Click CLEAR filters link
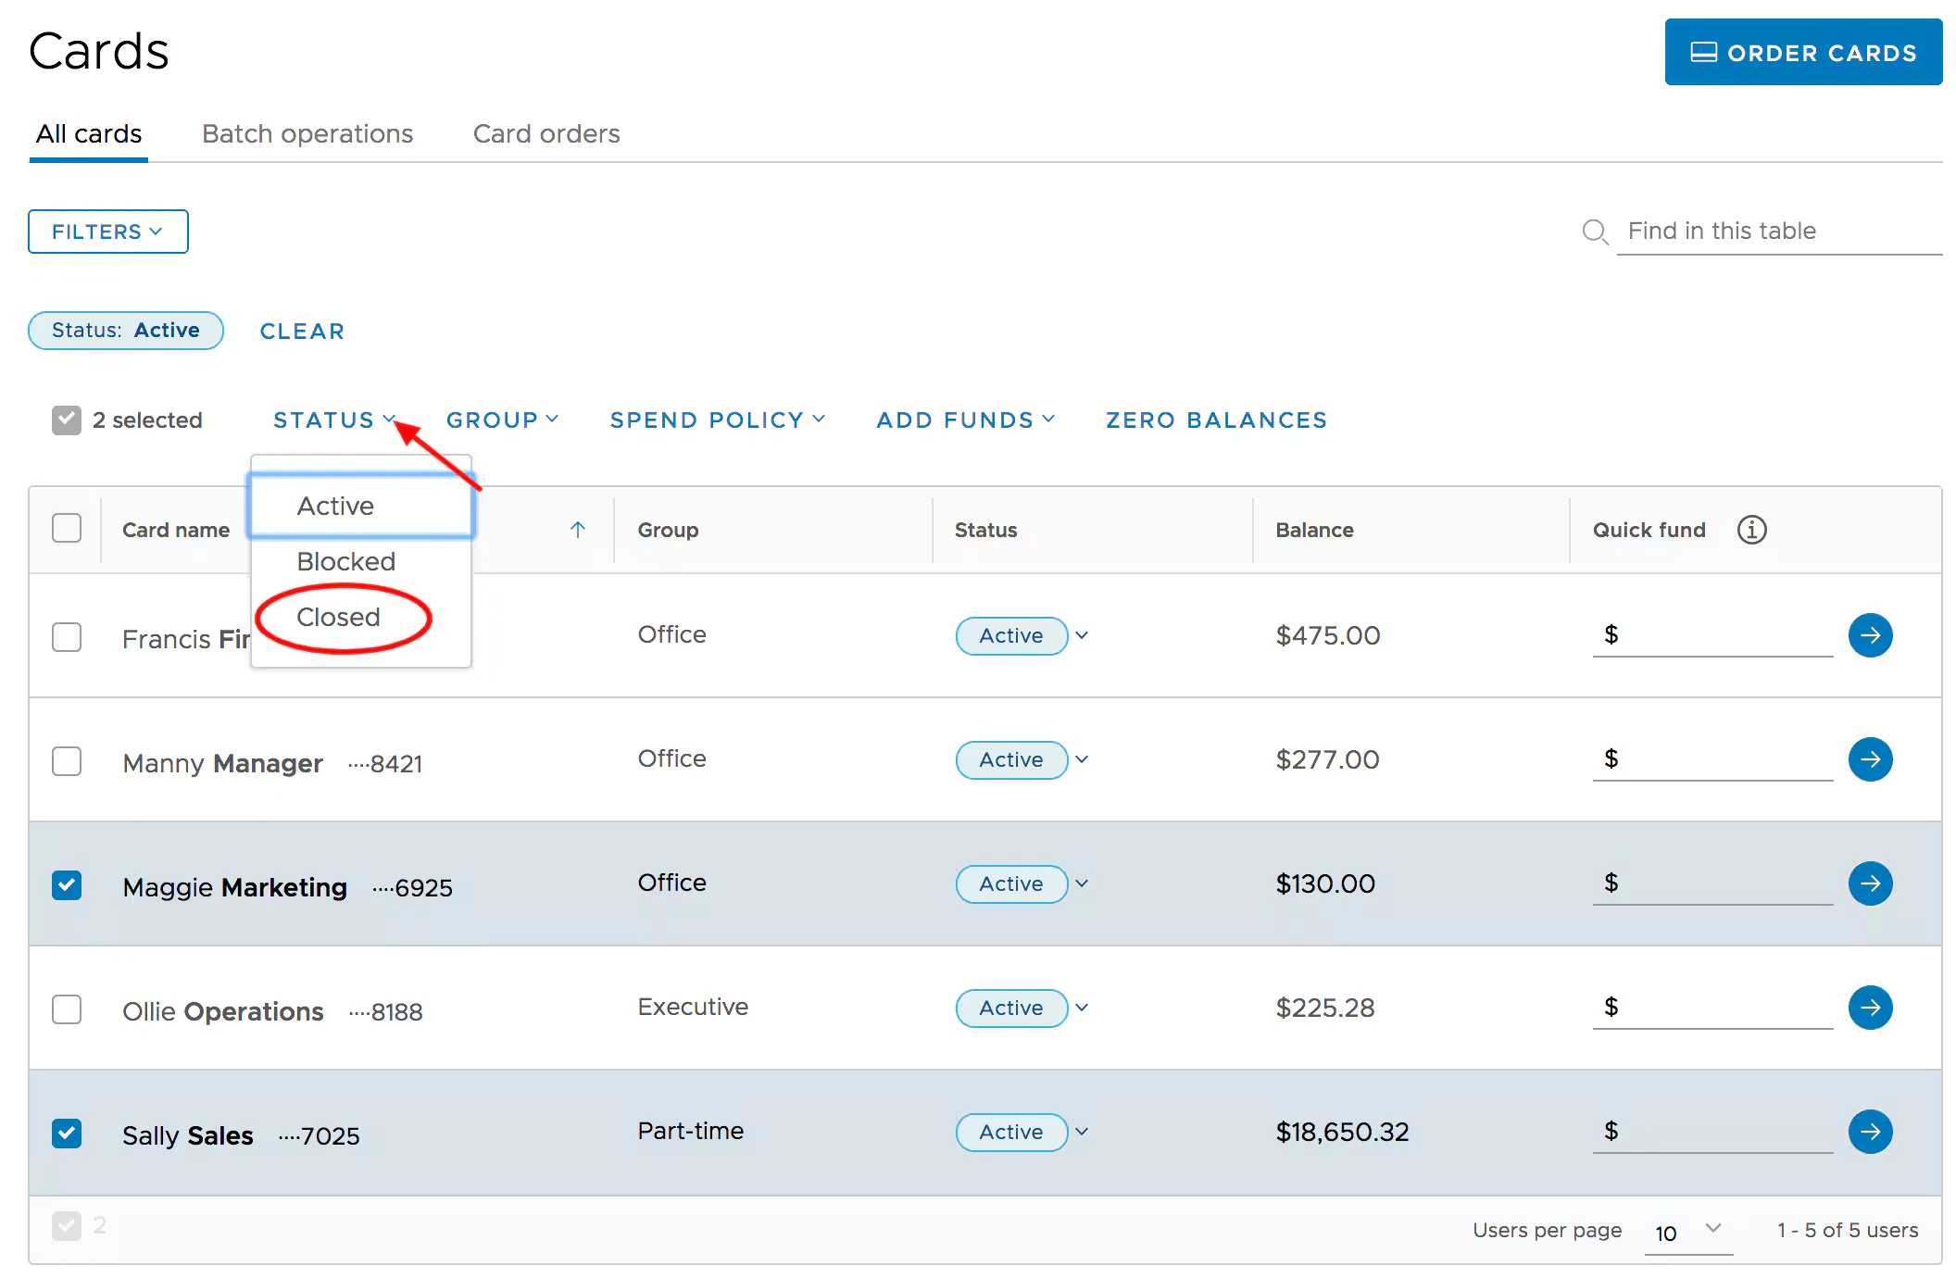This screenshot has width=1956, height=1278. point(302,332)
